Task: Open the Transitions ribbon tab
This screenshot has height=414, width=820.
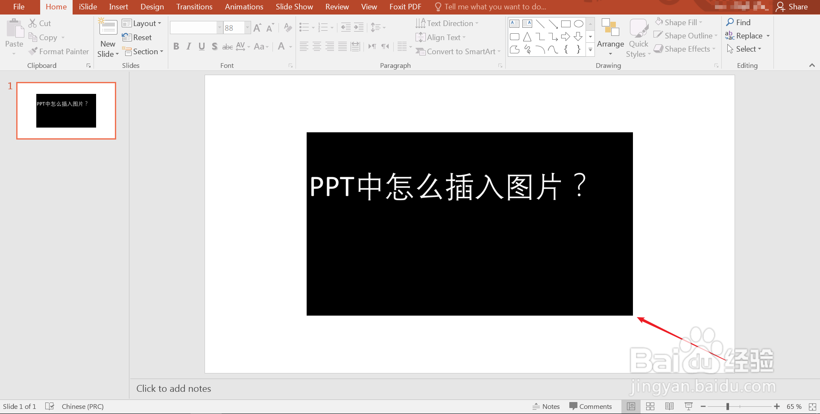Action: click(194, 7)
